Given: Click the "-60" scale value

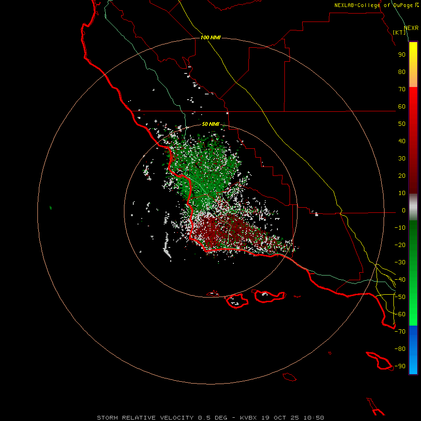Looking at the screenshot, I should (x=400, y=314).
